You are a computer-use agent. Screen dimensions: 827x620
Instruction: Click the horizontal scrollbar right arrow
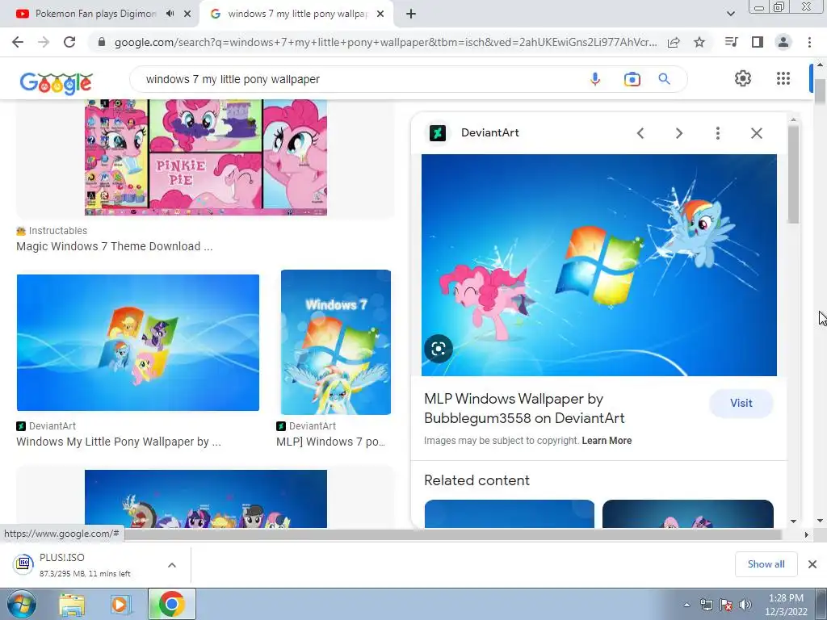(x=806, y=534)
